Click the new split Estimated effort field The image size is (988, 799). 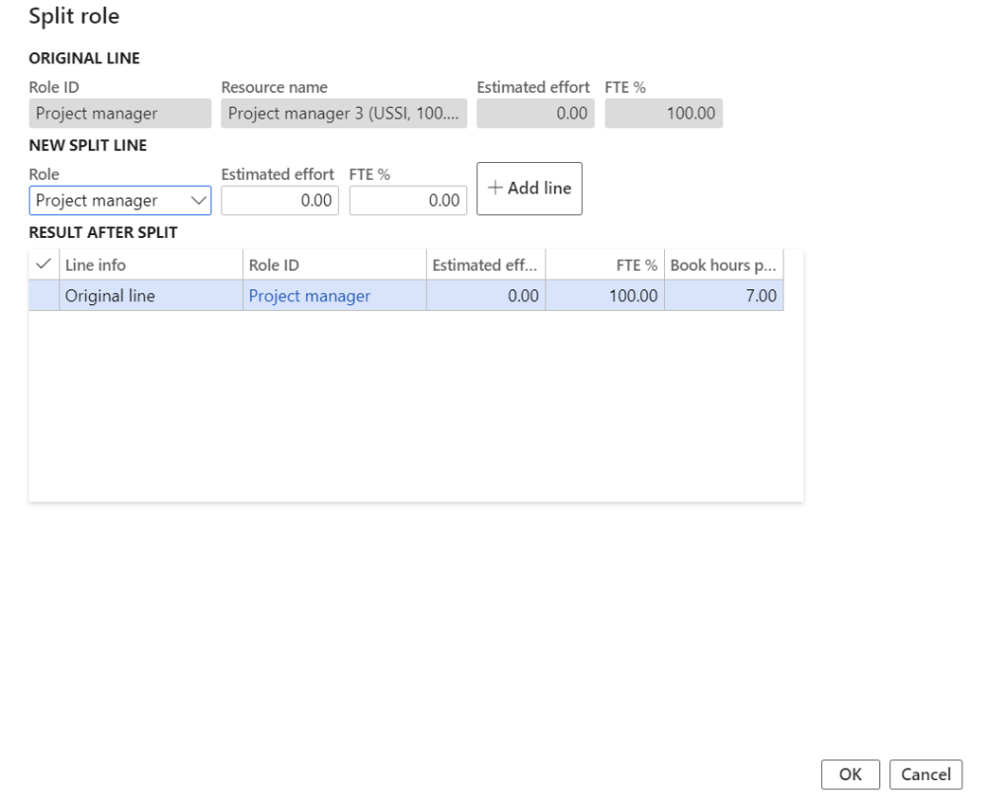[x=280, y=200]
